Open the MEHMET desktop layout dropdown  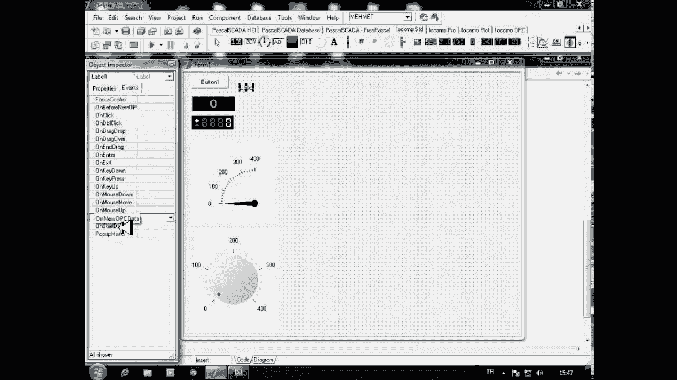click(407, 18)
